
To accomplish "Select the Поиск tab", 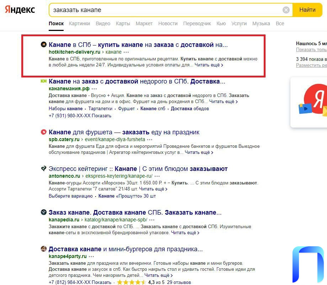I will (x=56, y=23).
